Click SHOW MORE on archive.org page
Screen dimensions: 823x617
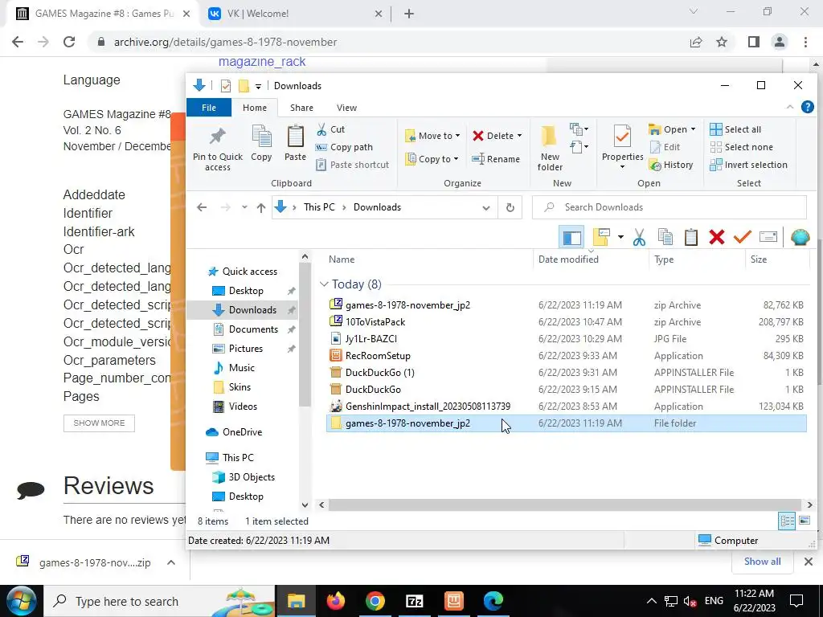coord(99,423)
